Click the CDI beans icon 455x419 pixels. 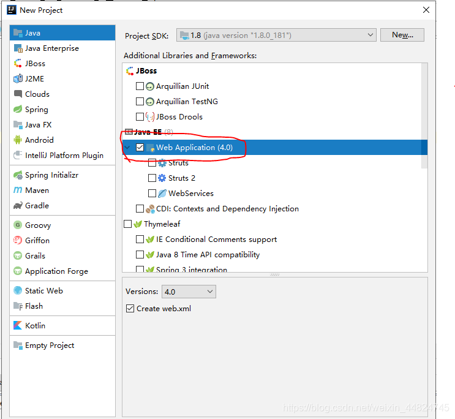150,209
